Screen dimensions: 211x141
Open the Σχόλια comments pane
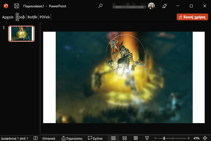click(x=95, y=138)
